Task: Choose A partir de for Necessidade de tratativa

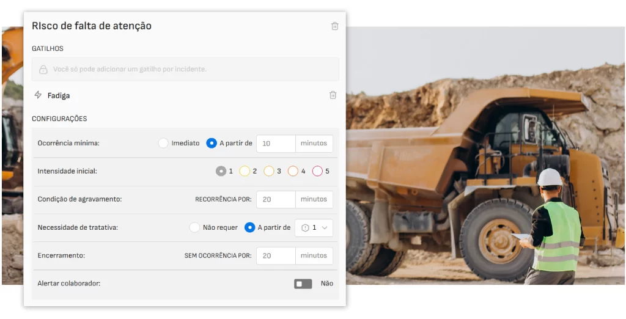Action: click(249, 227)
